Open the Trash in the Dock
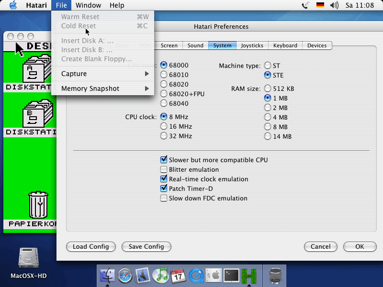 coord(276,276)
